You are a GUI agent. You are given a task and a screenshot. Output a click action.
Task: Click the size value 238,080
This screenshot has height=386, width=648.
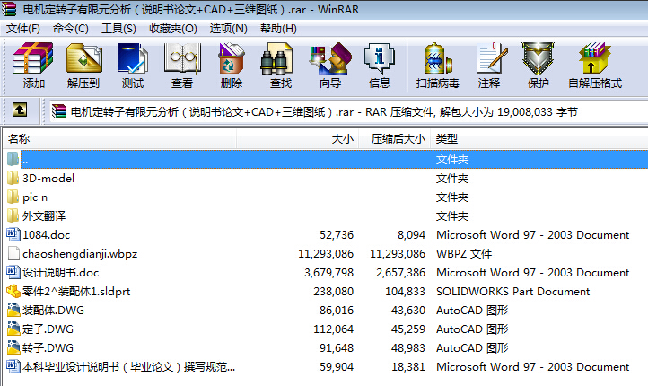(x=334, y=292)
